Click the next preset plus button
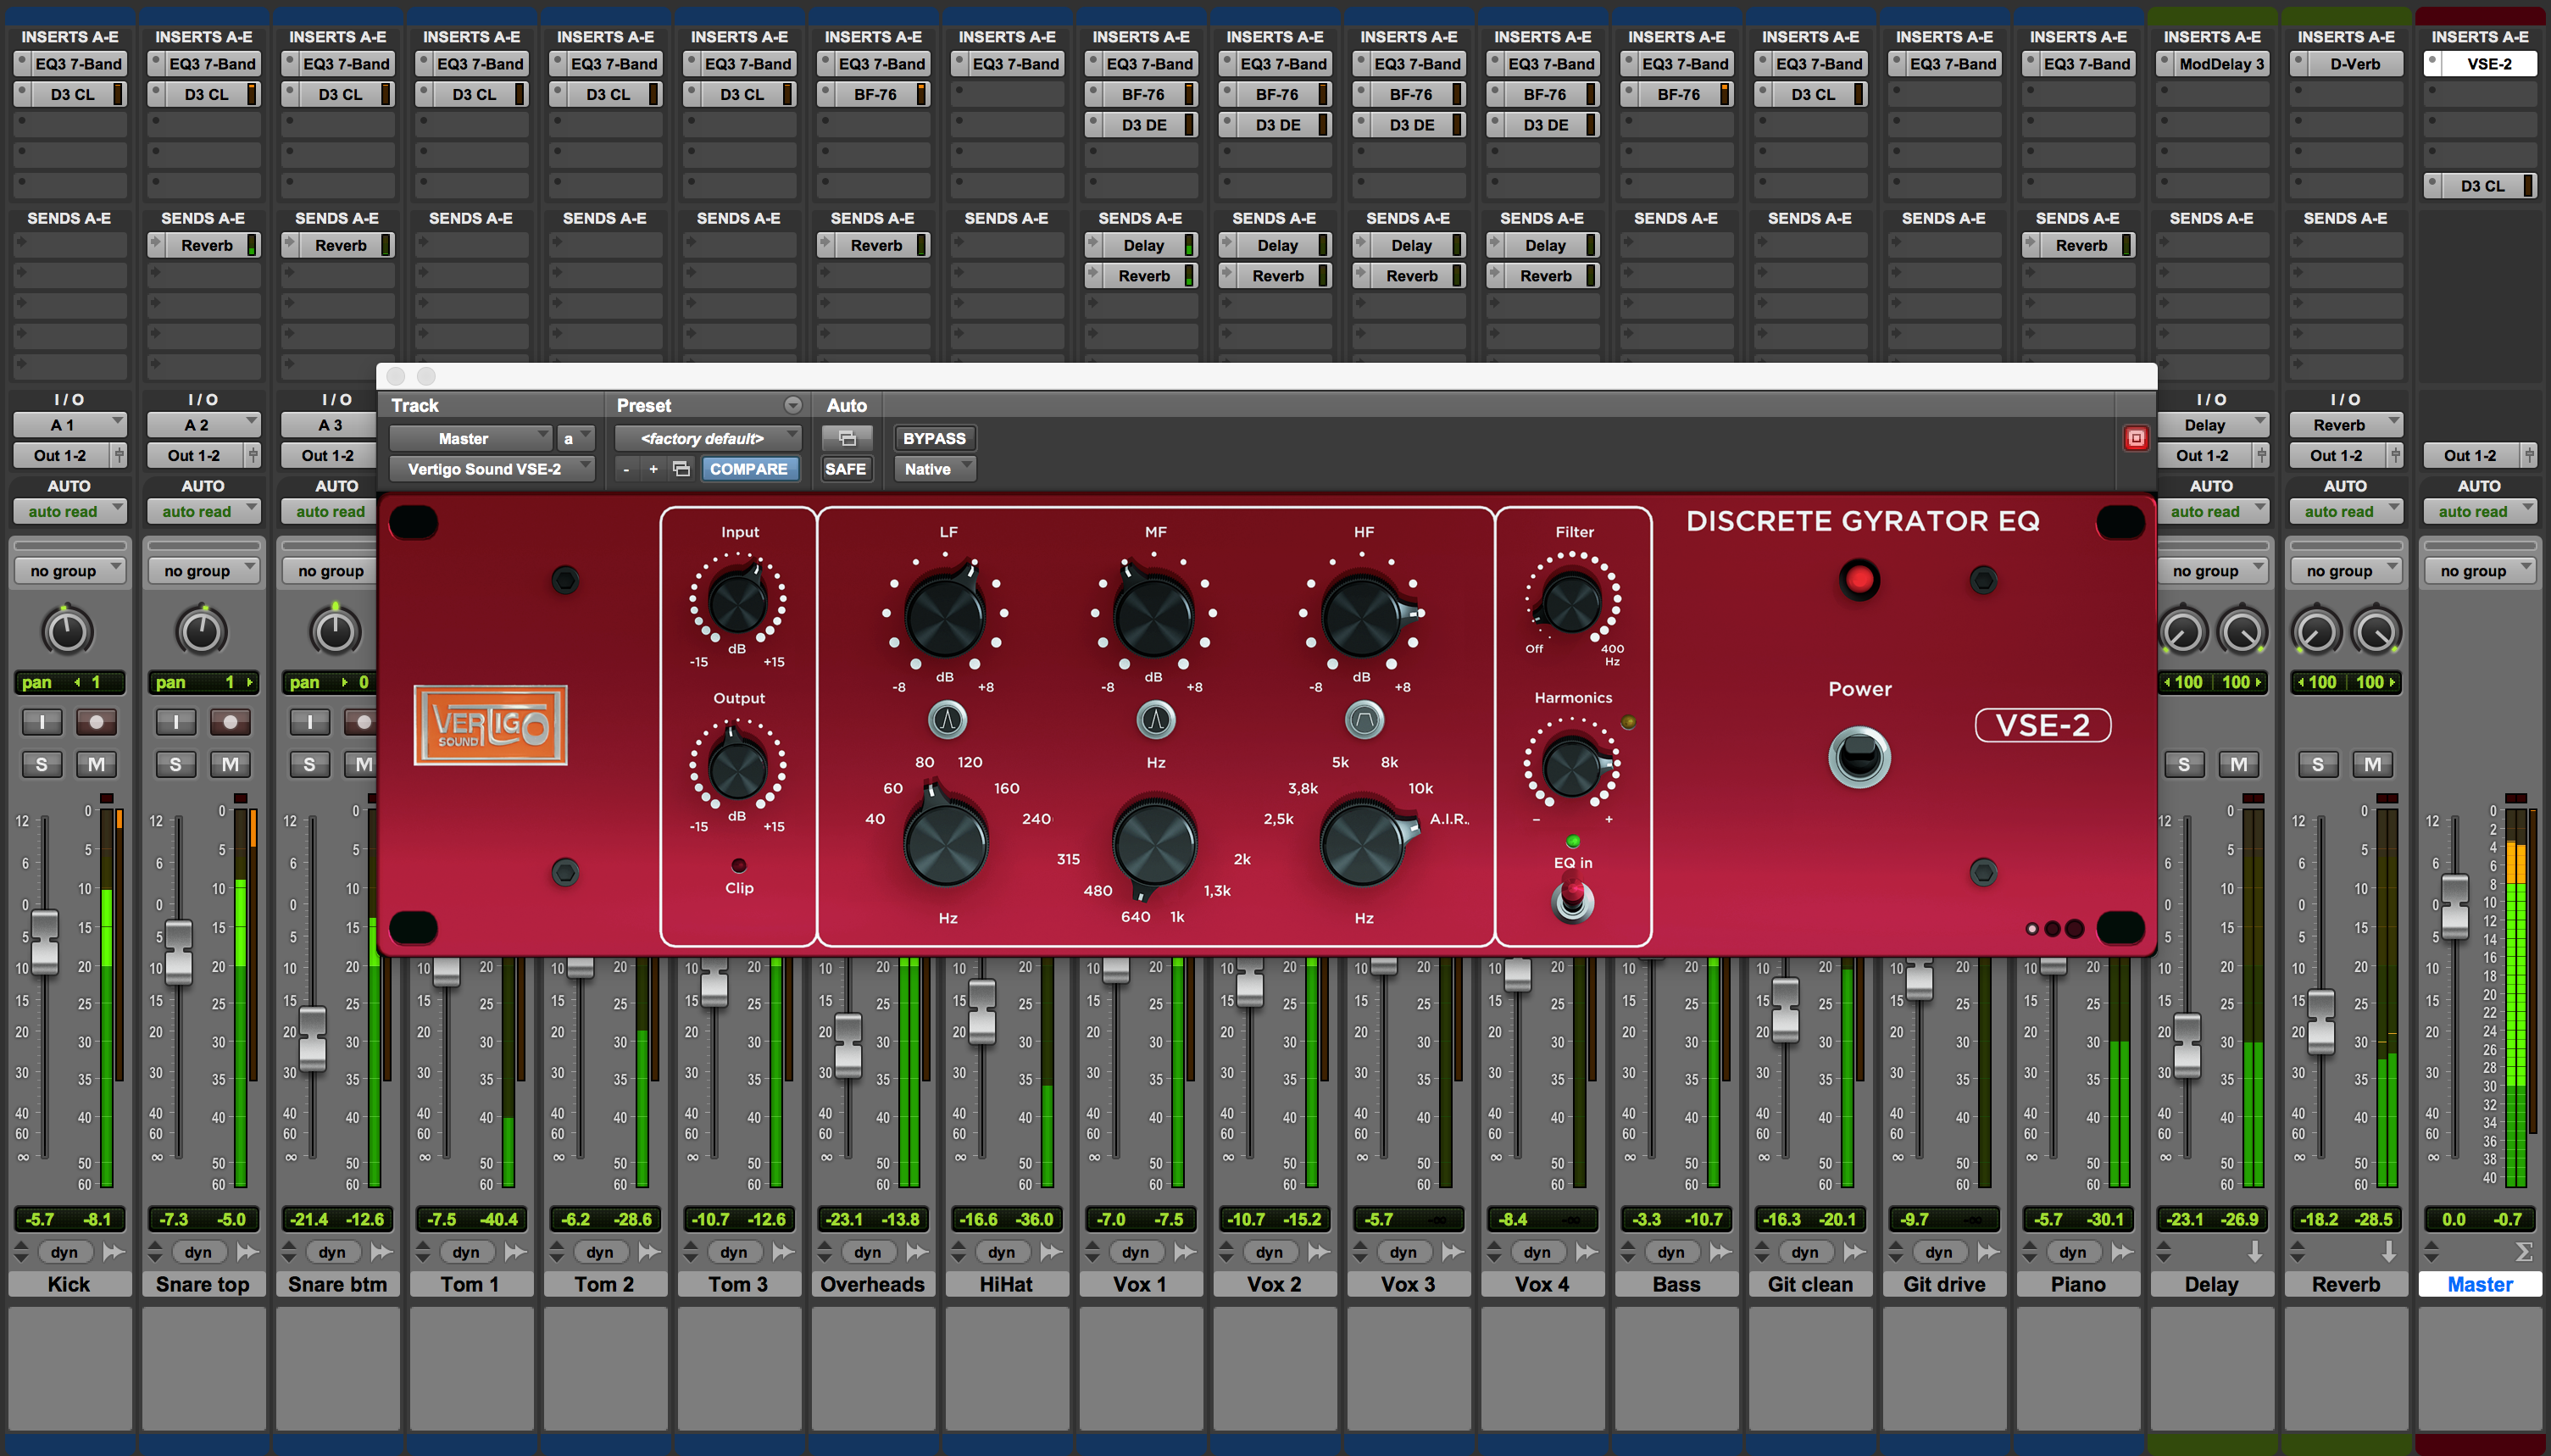 coord(653,469)
